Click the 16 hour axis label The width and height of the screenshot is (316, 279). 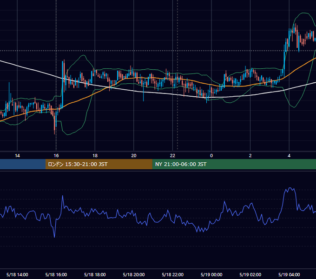coord(56,156)
